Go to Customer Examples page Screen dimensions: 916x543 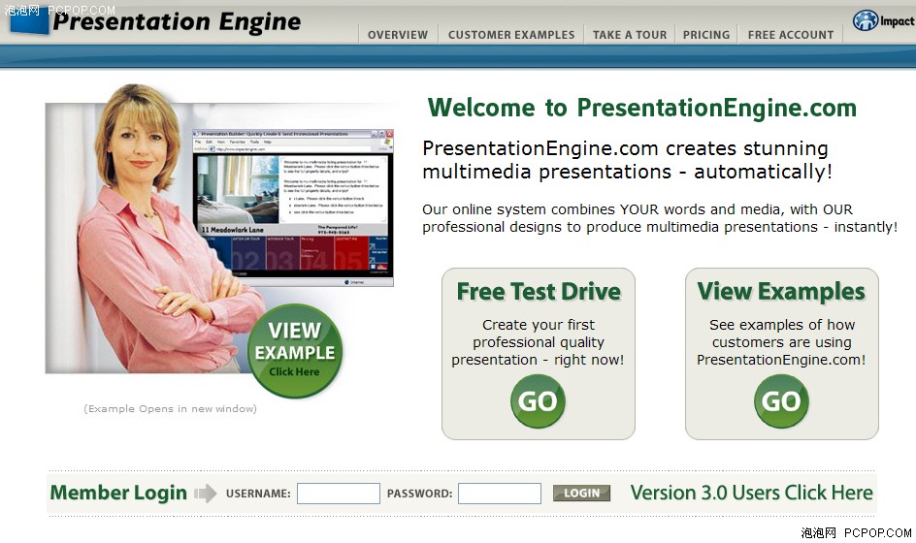coord(511,35)
